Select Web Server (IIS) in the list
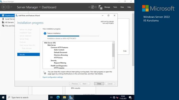Image resolution: width=179 pixels, height=100 pixels. [x=50, y=43]
